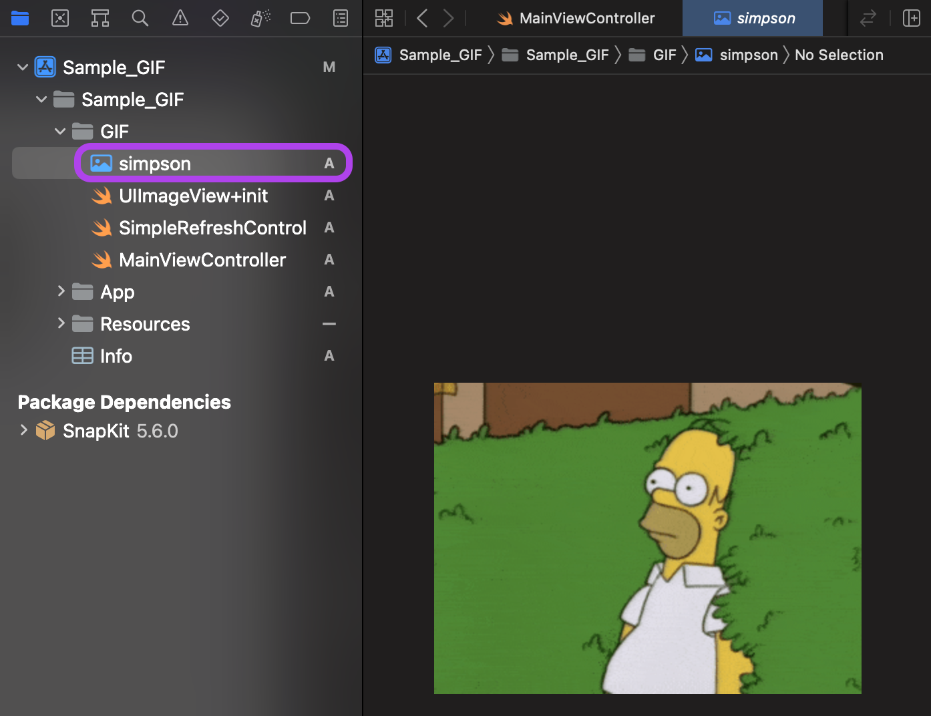Open the Test navigator diamond icon

(220, 18)
